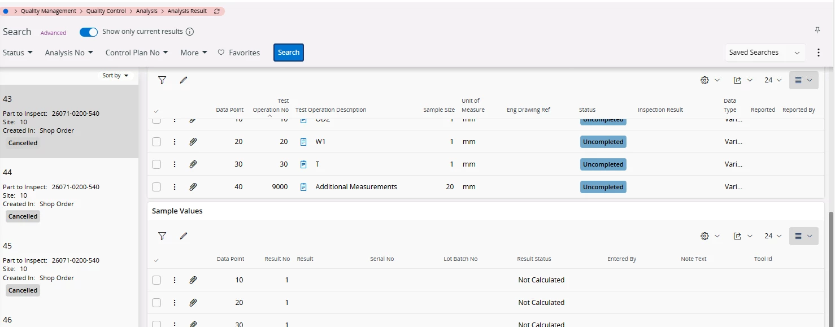835x327 pixels.
Task: Toggle Show only current results switch
Action: [89, 32]
